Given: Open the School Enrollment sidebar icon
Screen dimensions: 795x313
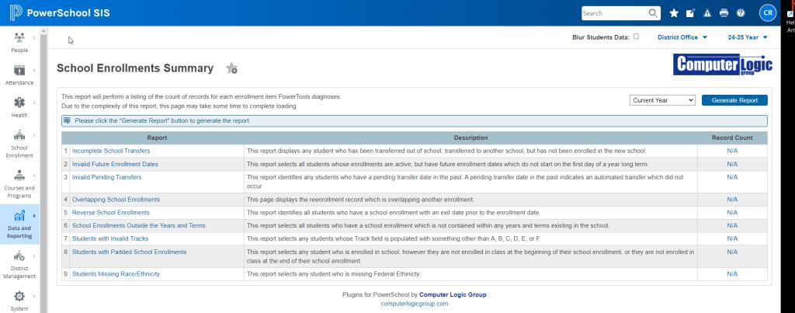Looking at the screenshot, I should 19,135.
